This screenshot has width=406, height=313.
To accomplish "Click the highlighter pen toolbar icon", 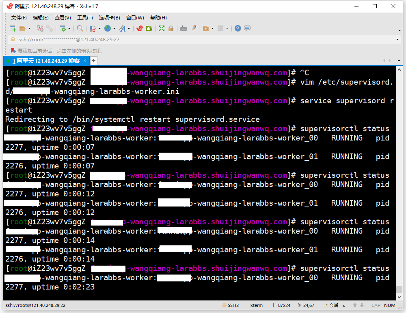I will 193,28.
